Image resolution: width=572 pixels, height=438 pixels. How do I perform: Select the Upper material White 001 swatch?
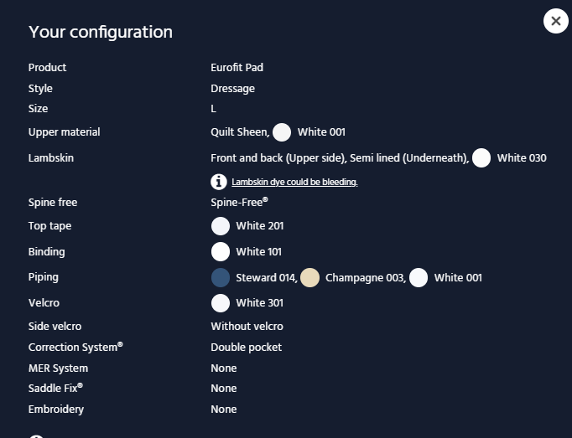pos(282,132)
